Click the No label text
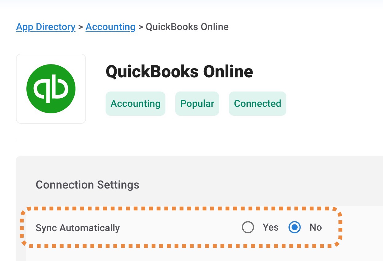383x261 pixels. click(x=315, y=228)
